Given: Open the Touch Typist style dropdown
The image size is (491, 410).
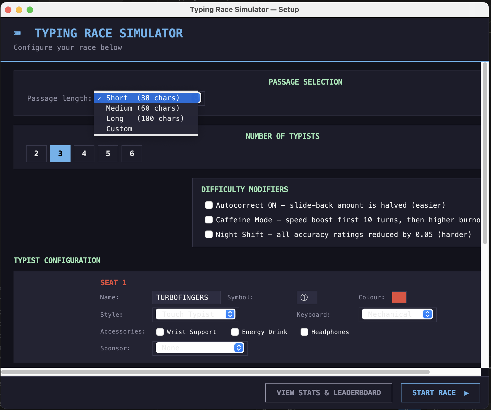Looking at the screenshot, I should pyautogui.click(x=196, y=314).
